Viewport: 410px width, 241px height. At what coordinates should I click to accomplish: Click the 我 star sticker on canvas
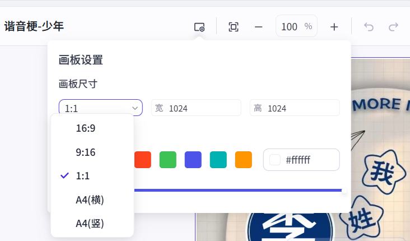384,172
